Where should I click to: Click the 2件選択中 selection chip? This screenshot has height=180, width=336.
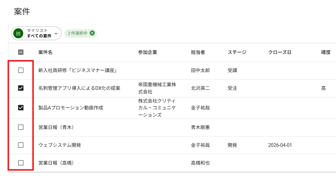[77, 33]
